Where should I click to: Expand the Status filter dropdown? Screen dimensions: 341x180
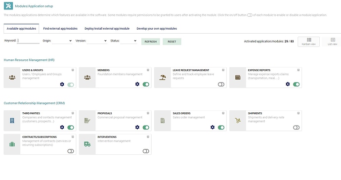point(128,41)
